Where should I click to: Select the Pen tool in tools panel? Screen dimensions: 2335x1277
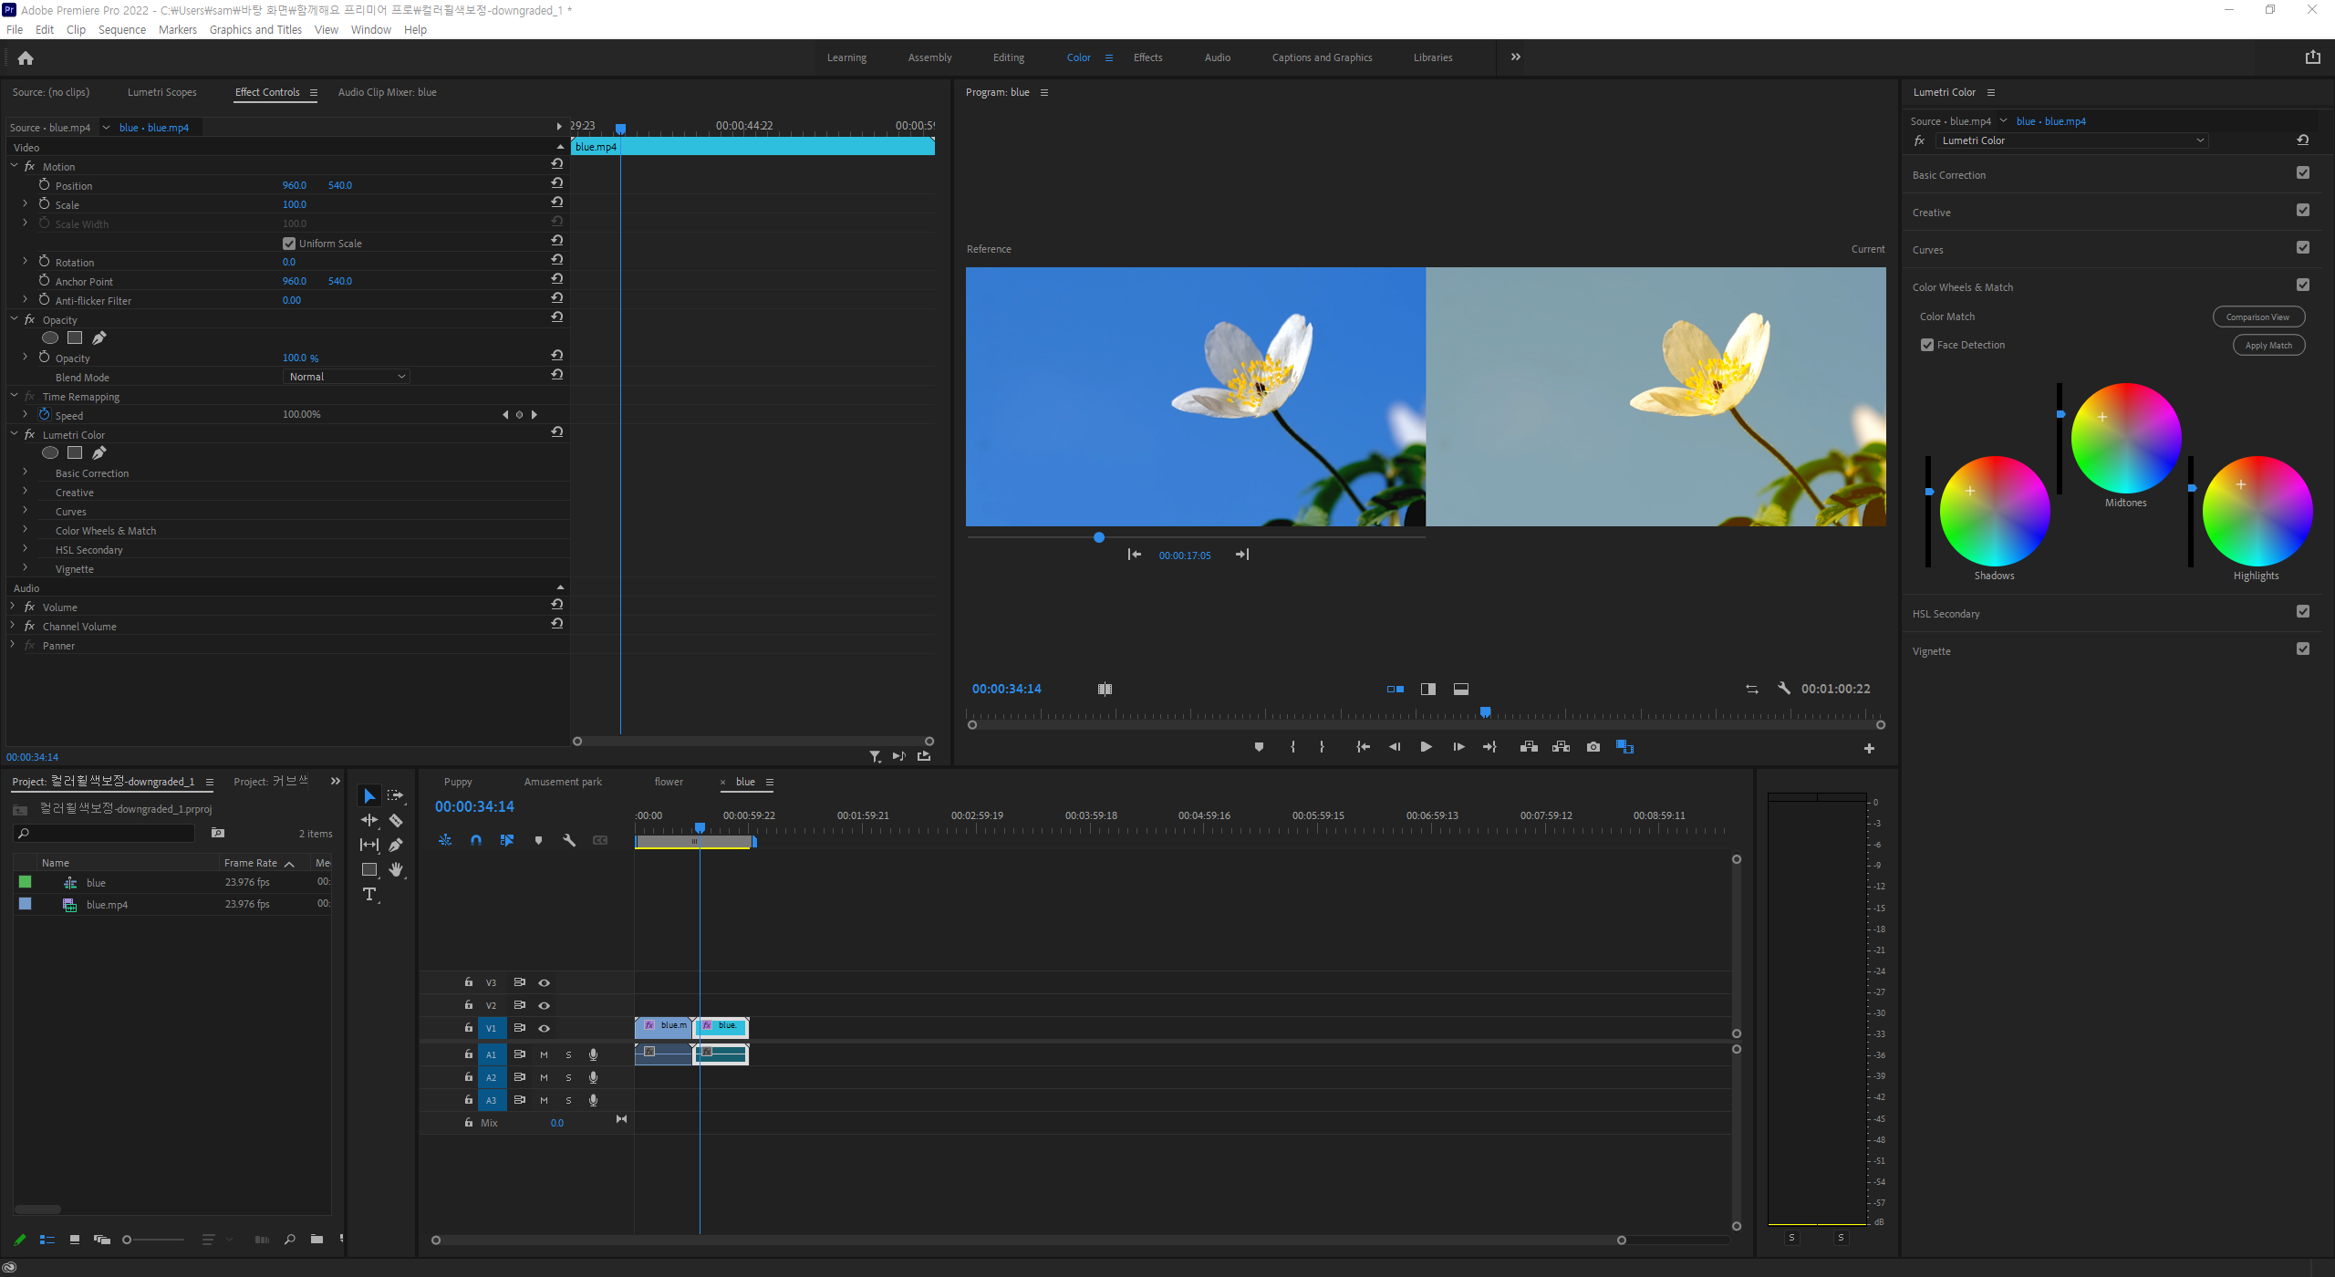396,845
